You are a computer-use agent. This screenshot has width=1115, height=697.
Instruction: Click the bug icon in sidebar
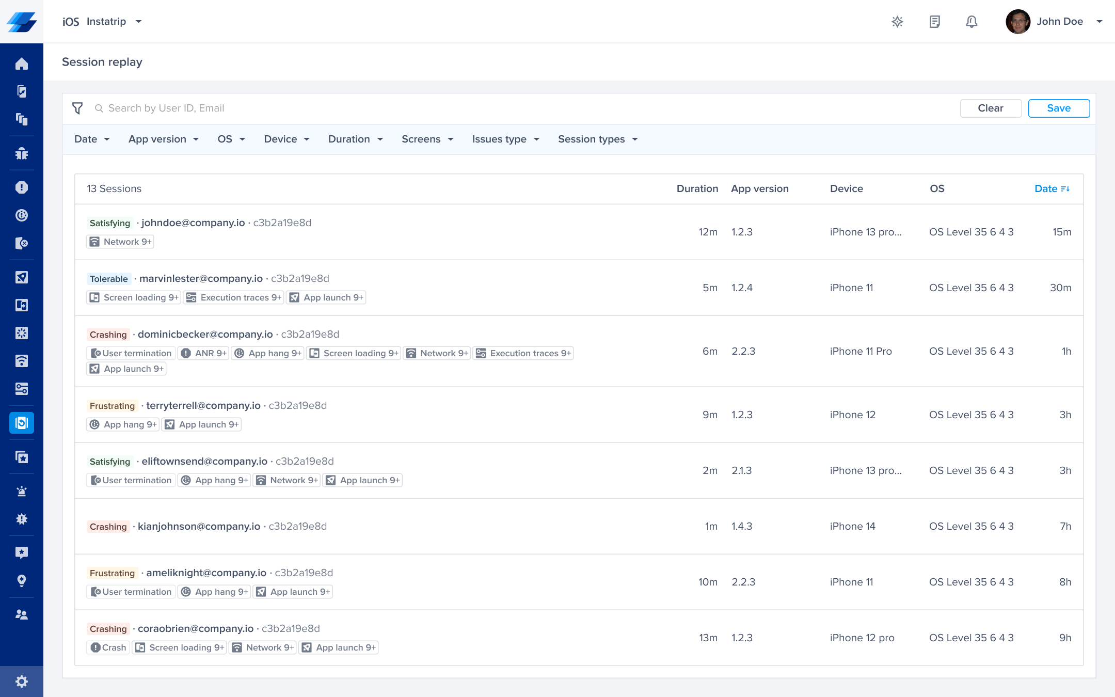click(x=21, y=153)
